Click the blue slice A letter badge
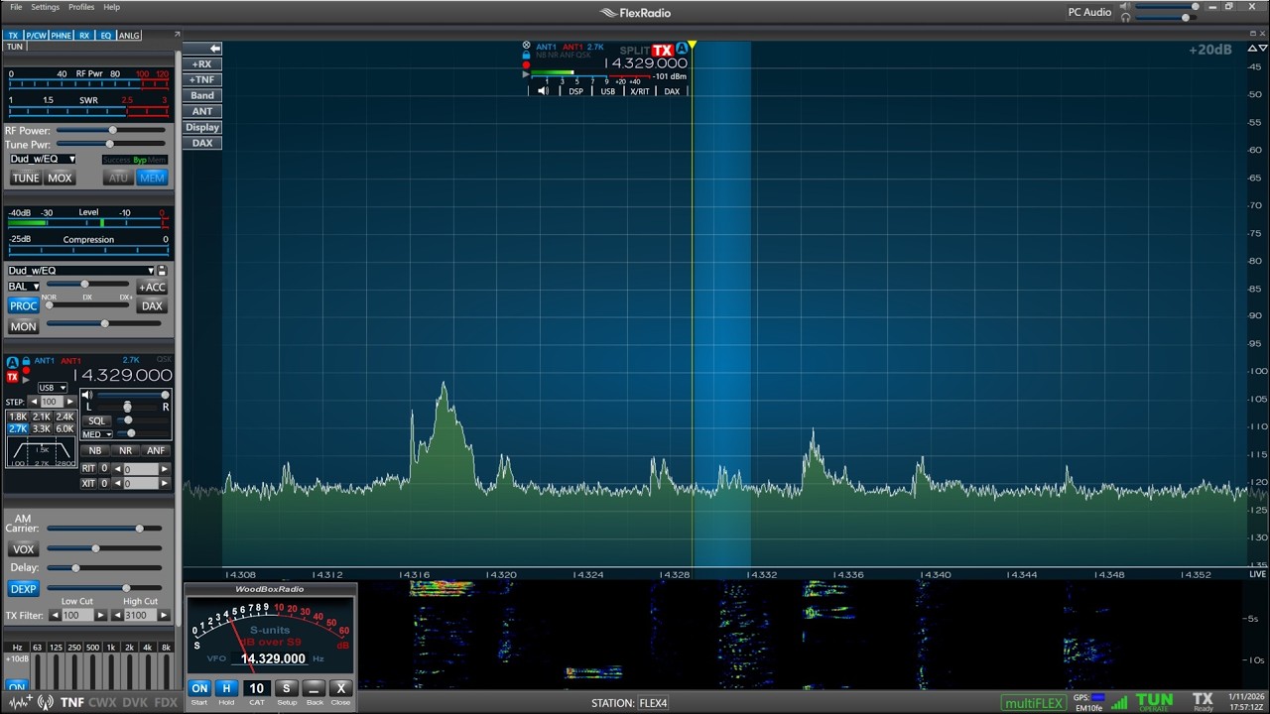This screenshot has width=1270, height=714. pos(681,49)
